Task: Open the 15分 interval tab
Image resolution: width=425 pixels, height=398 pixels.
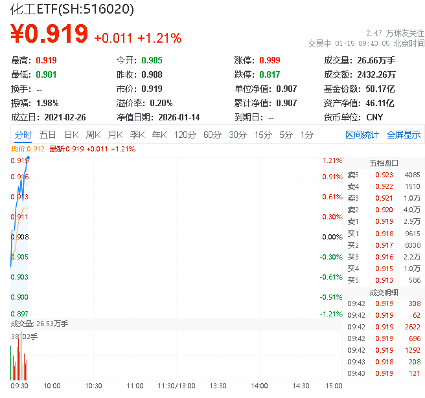Action: [263, 135]
